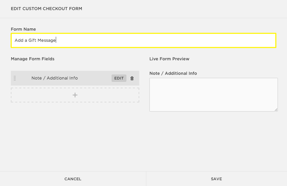Click the plus icon to add a form field
The image size is (287, 186).
75,95
